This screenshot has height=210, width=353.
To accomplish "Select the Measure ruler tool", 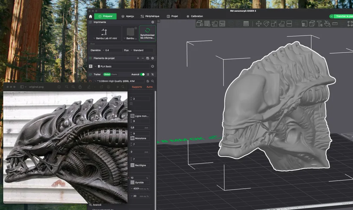I will coord(335,24).
